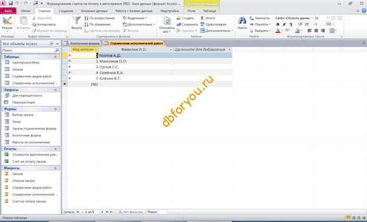The width and height of the screenshot is (367, 222).
Task: Open the Выделение selection dropdown
Action: (x=135, y=18)
